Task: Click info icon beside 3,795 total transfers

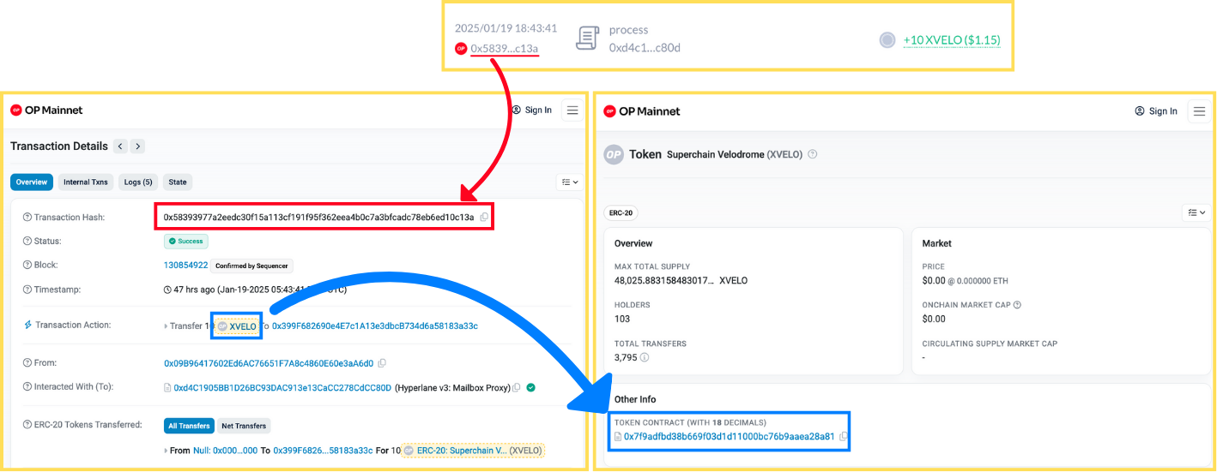Action: 645,357
